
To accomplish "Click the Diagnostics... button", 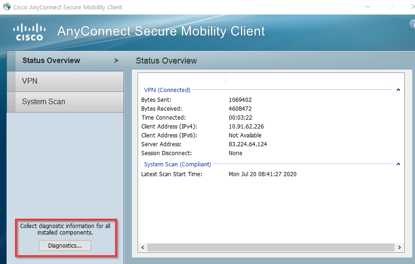I will coord(65,245).
